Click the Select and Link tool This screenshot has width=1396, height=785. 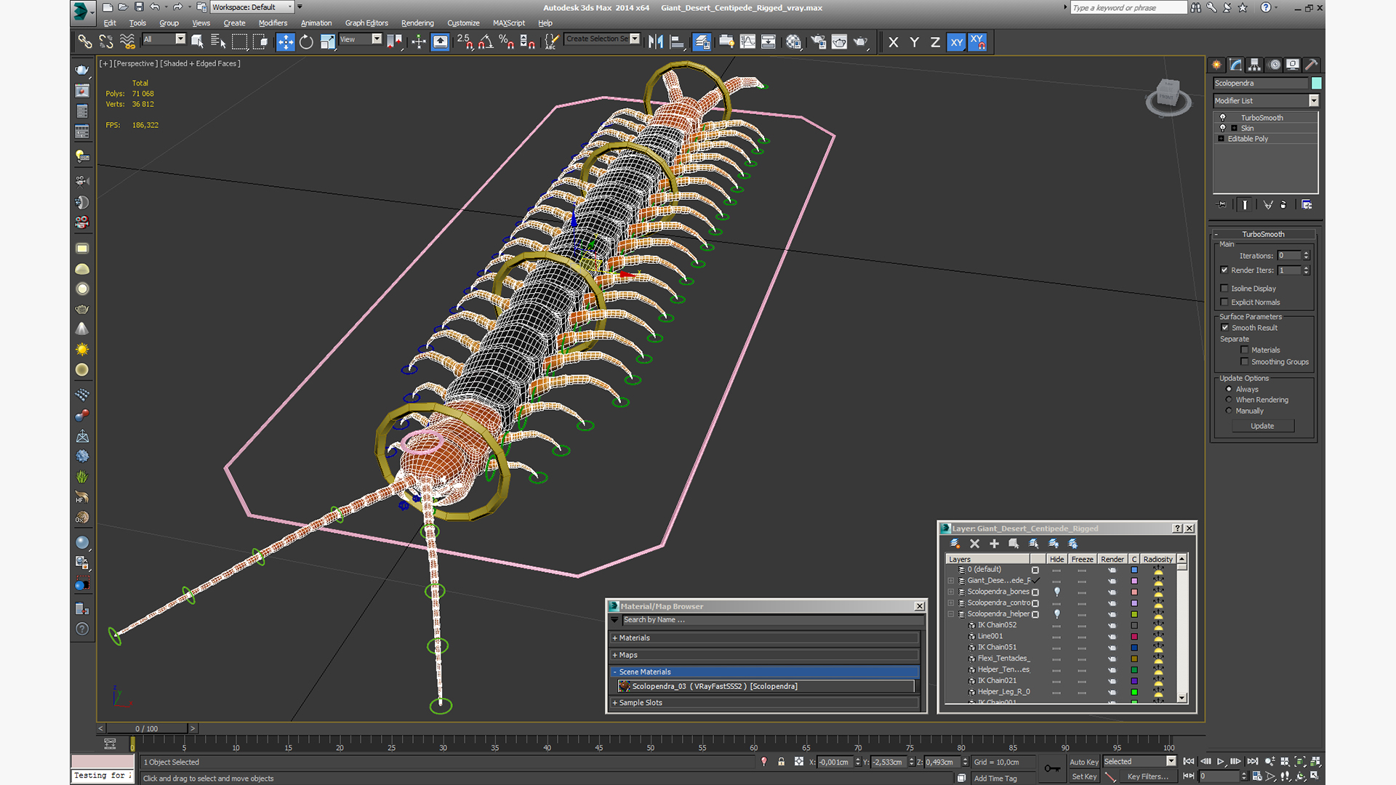click(x=85, y=42)
